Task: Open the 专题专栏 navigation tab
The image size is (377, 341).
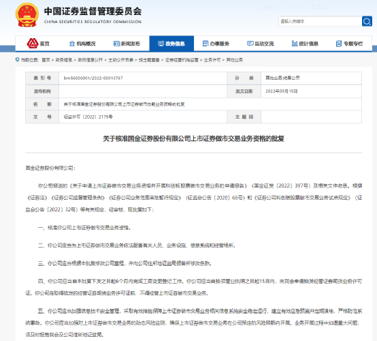Action: [x=350, y=44]
